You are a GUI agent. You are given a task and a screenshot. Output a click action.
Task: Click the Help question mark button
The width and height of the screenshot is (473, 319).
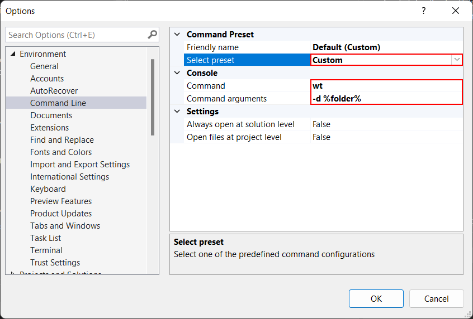coord(423,11)
